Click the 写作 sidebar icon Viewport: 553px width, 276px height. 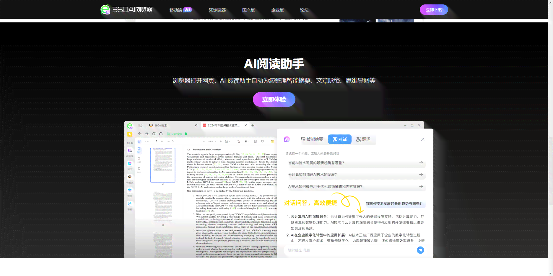(x=130, y=164)
